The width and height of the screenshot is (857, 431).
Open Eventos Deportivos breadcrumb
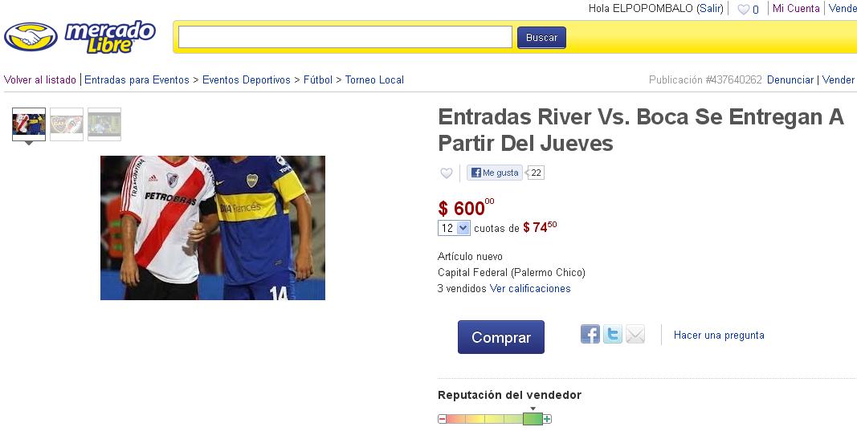coord(247,79)
